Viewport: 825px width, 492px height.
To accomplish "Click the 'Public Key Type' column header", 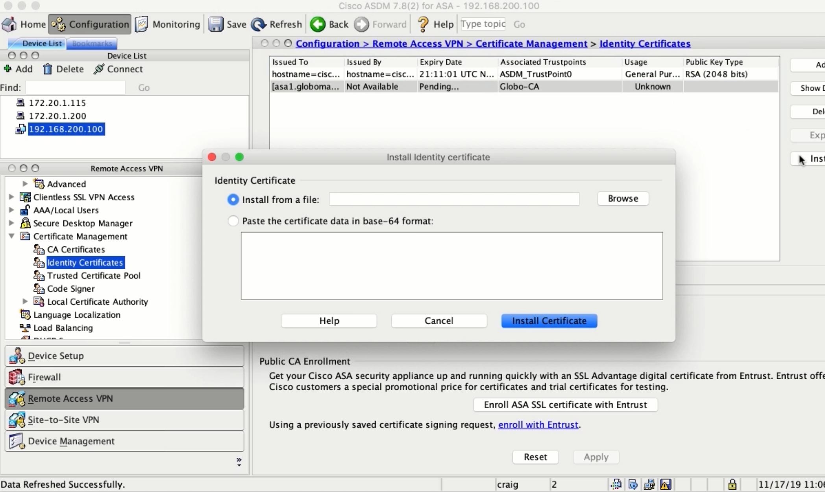I will click(731, 62).
